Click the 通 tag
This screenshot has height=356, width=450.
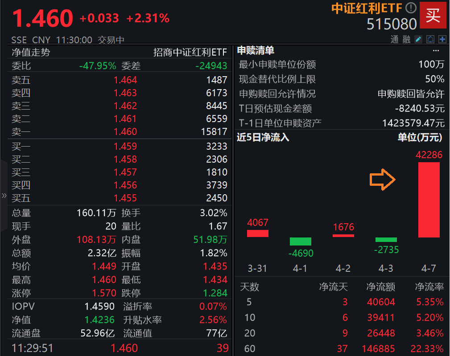click(395, 39)
